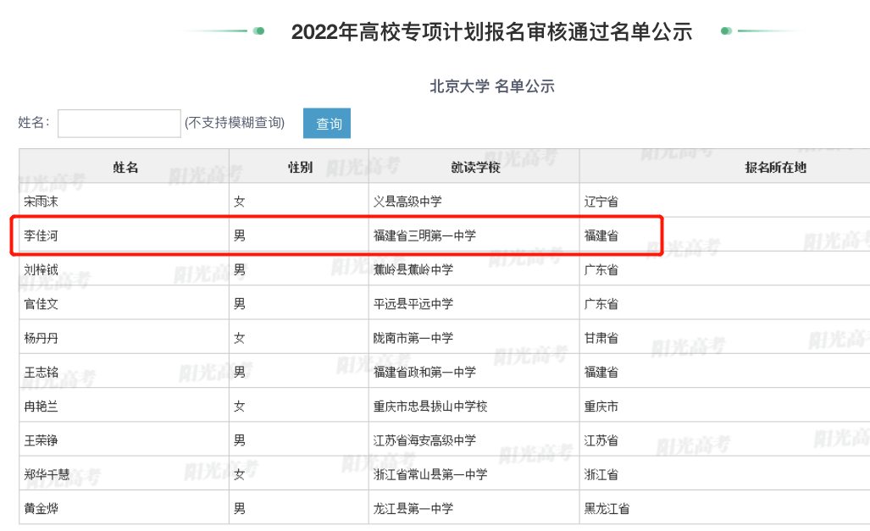Image resolution: width=870 pixels, height=531 pixels.
Task: Click gender 男 in 李佳河's row
Action: pyautogui.click(x=239, y=235)
